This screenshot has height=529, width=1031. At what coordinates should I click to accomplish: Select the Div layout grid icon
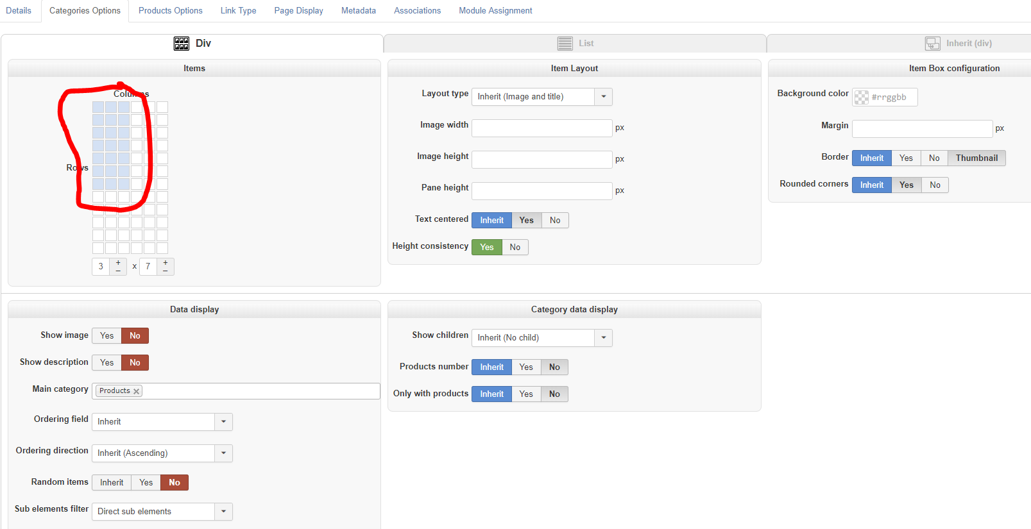tap(182, 44)
